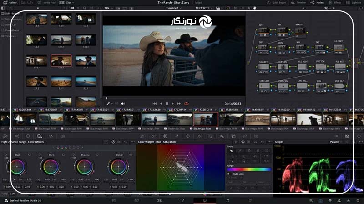The width and height of the screenshot is (364, 204).
Task: Switch to the Fairlight page tab
Action: 227,200
